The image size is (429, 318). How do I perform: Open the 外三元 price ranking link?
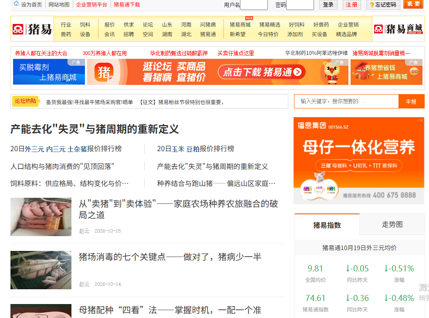(34, 149)
